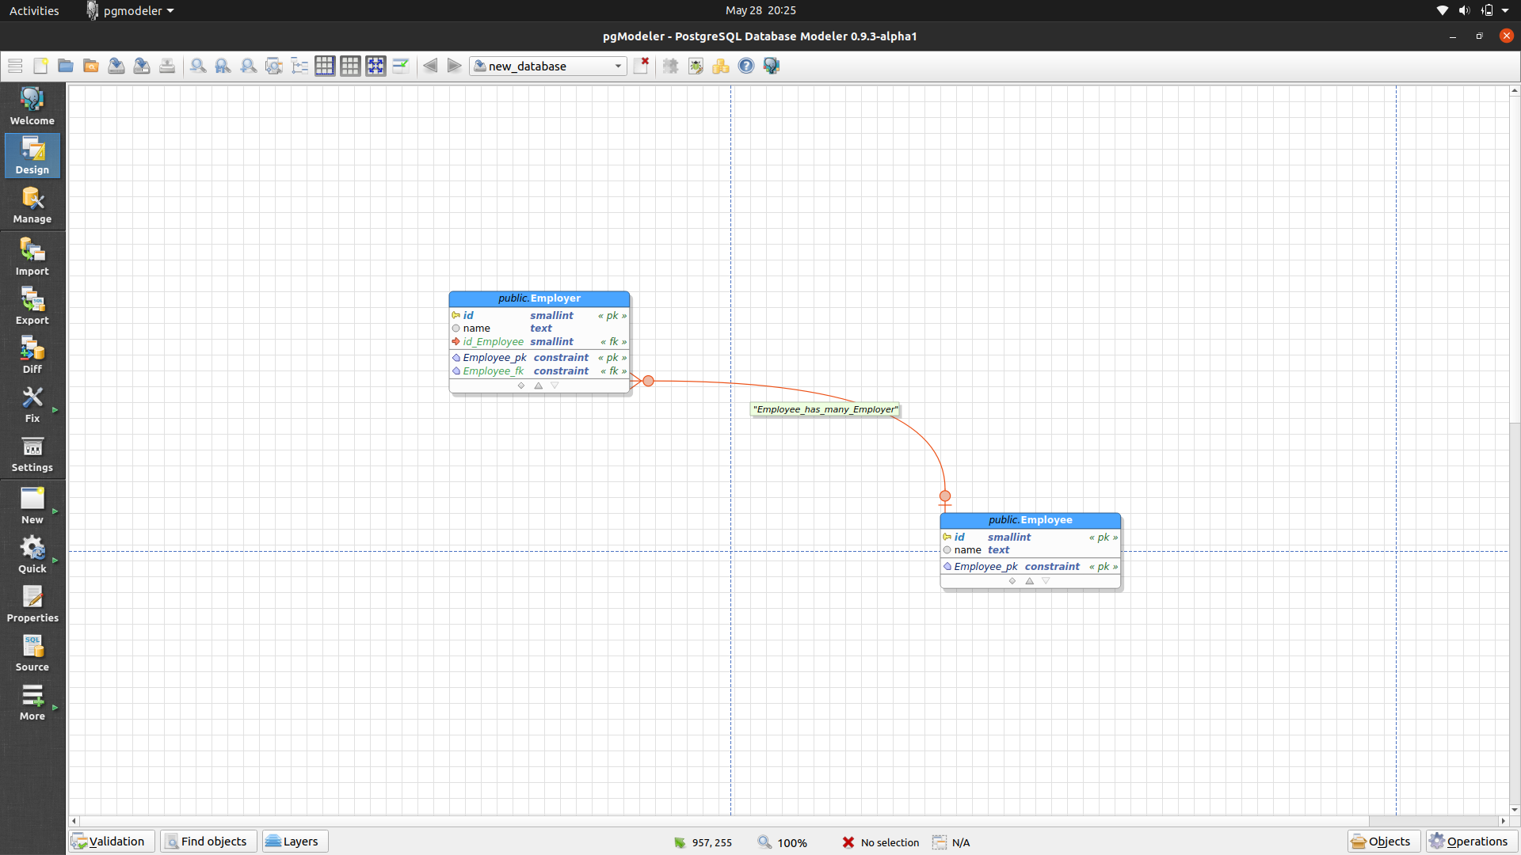1521x855 pixels.
Task: Click the print model toolbar icon
Action: [167, 66]
